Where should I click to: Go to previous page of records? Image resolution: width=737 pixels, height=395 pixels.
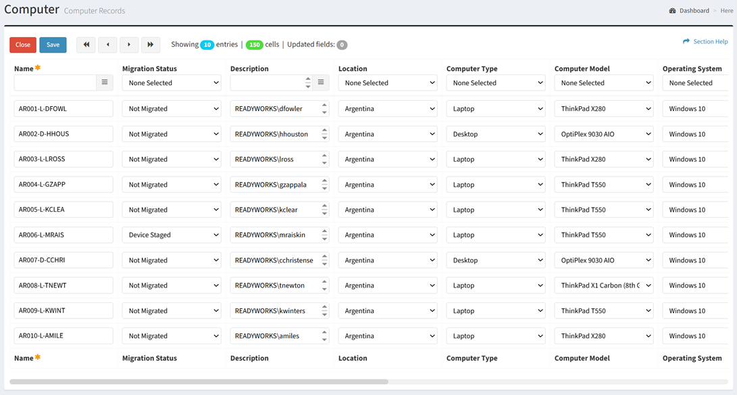click(107, 45)
